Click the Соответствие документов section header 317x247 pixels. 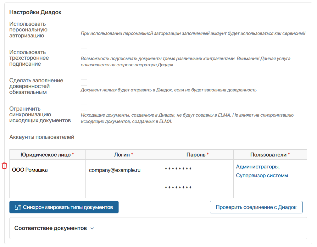pos(51,228)
